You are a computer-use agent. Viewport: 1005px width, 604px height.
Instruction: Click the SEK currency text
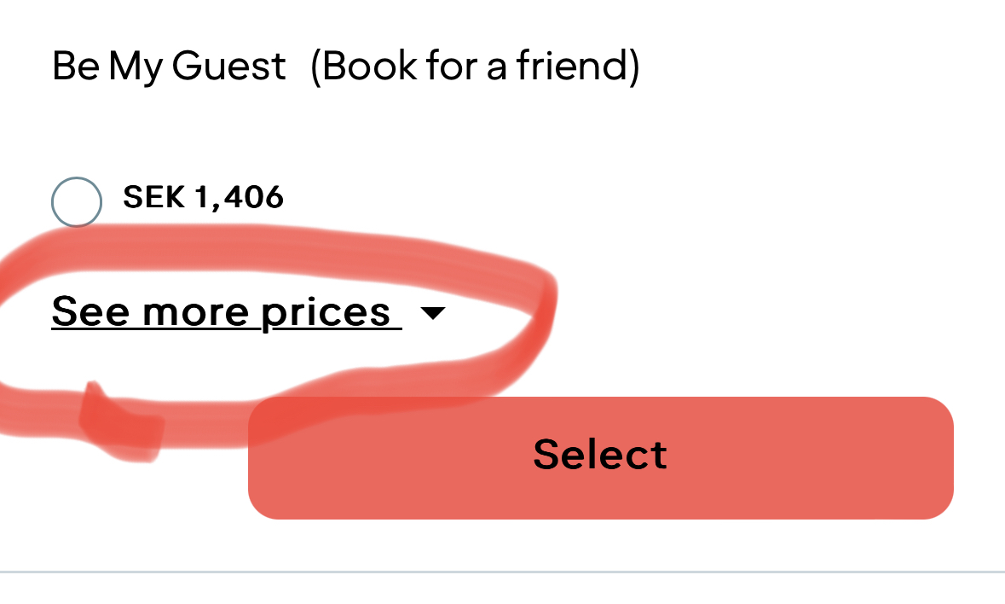(x=153, y=198)
